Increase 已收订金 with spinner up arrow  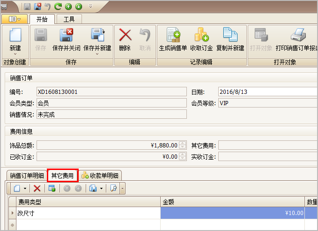(183, 154)
